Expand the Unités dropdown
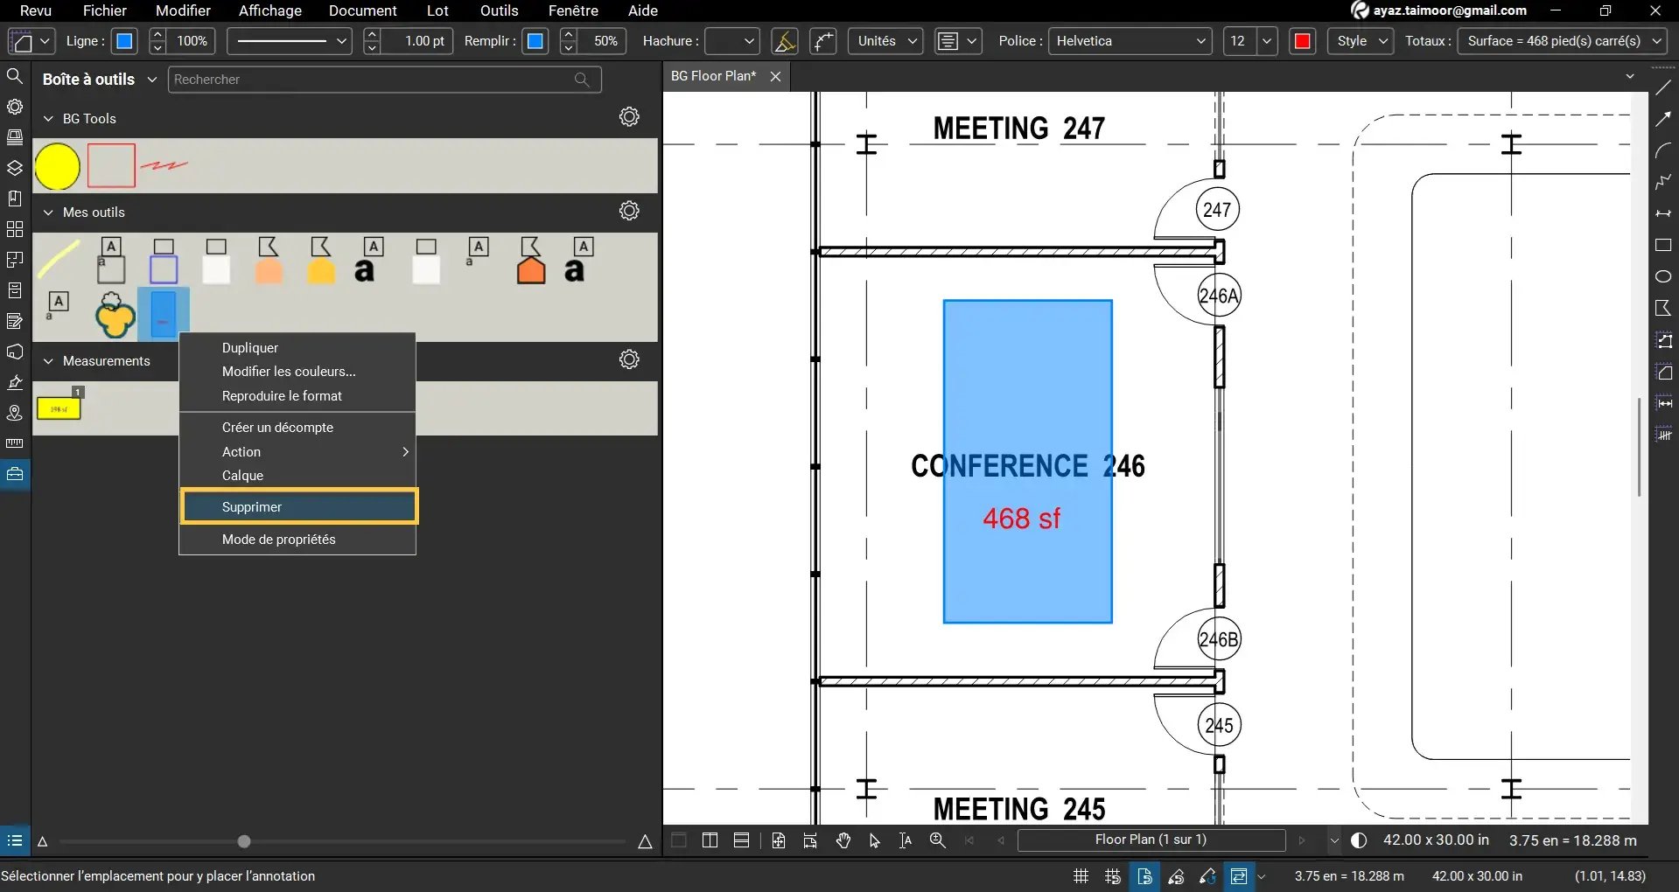The image size is (1679, 892). 885,41
